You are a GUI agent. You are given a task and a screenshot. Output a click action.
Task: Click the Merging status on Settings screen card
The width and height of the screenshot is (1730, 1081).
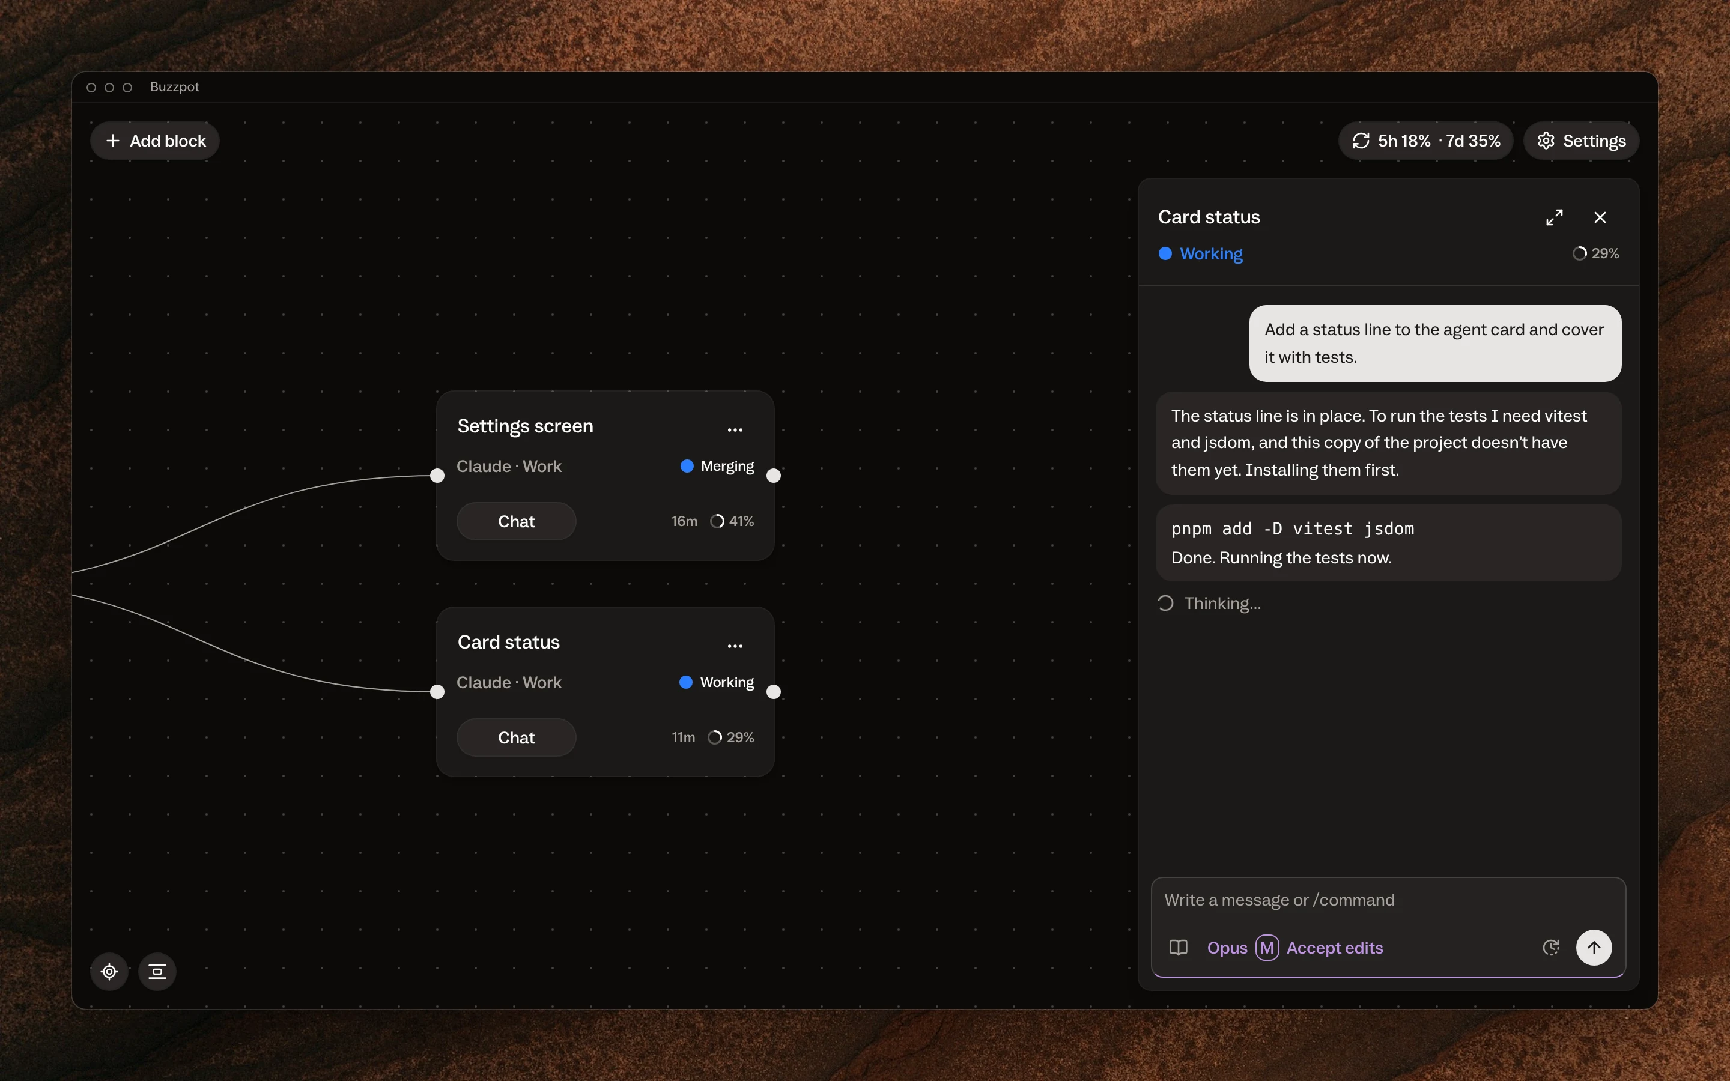pos(718,466)
